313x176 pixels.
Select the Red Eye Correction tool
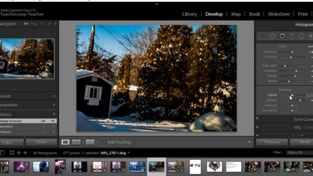point(282,36)
